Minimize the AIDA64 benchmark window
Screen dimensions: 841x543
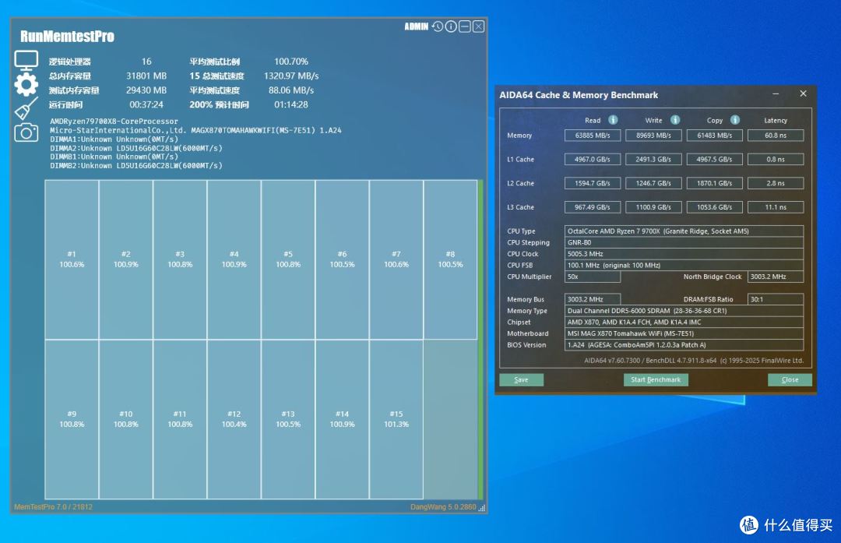pos(776,94)
